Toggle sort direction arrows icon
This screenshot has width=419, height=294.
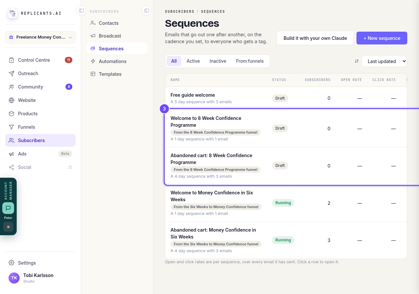357,61
